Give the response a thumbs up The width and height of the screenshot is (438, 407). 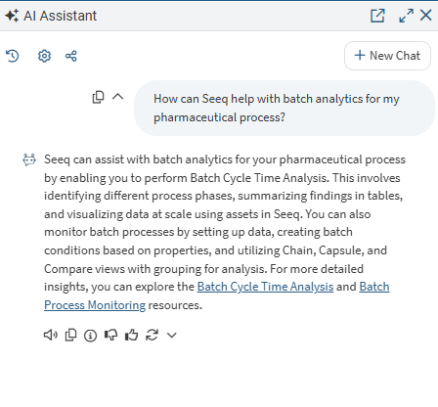[131, 335]
